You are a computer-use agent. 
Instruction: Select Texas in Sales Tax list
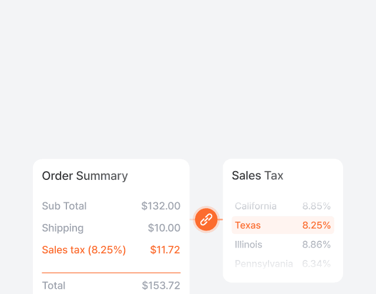pos(248,225)
